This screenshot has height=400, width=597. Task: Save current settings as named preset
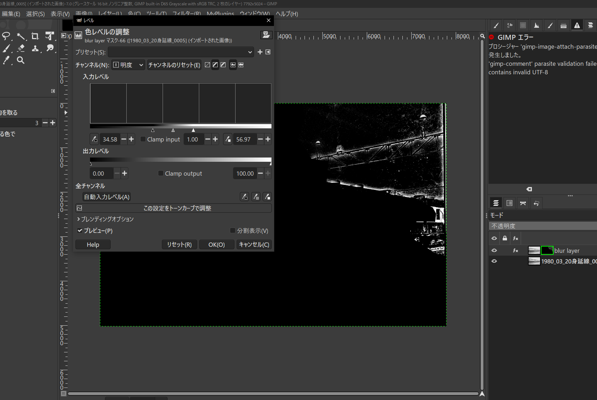260,52
